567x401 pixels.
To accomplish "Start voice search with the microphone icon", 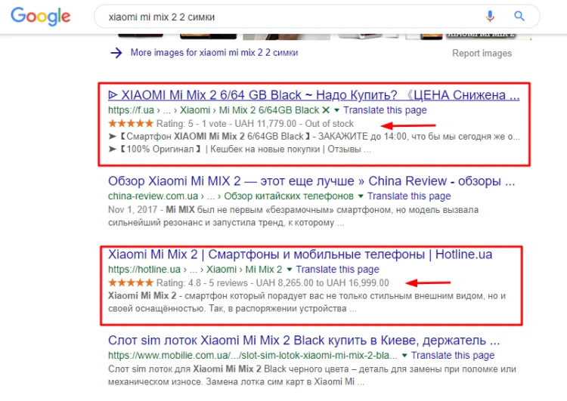I will click(490, 17).
